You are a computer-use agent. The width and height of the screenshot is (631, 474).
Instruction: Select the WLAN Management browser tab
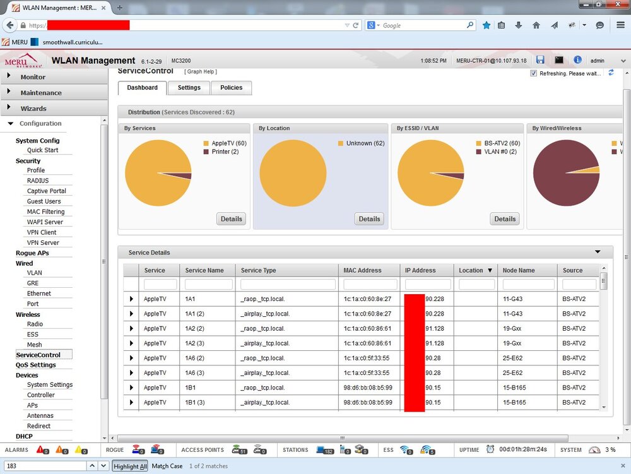tap(59, 8)
